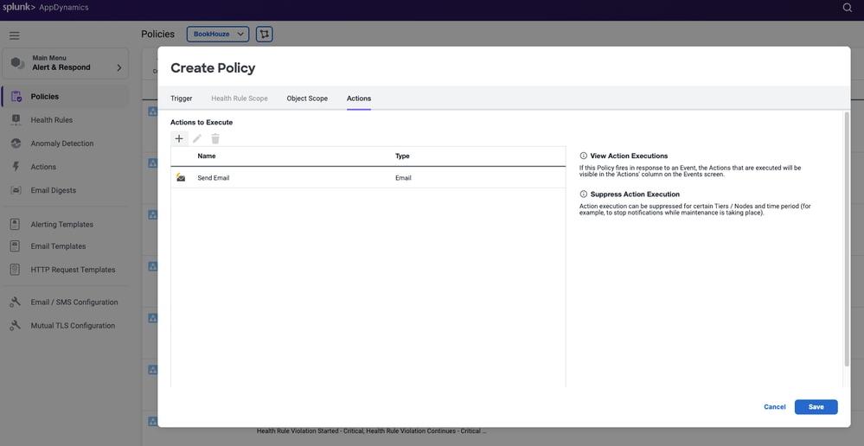Click the Actions lightning bolt icon
Viewport: 864px width, 446px height.
16,167
